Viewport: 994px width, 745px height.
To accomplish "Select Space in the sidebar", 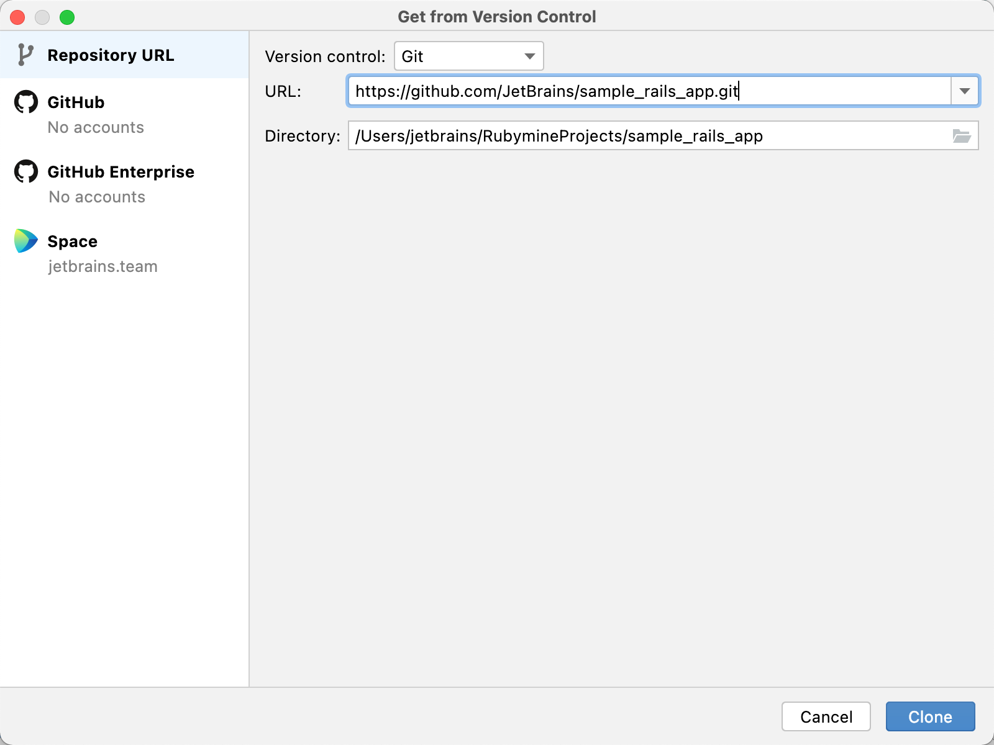I will click(x=72, y=242).
